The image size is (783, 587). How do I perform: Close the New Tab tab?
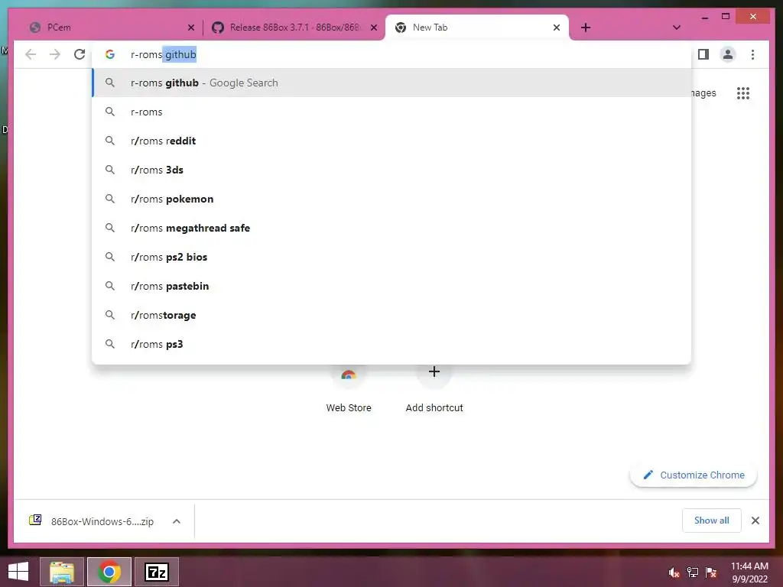click(557, 28)
